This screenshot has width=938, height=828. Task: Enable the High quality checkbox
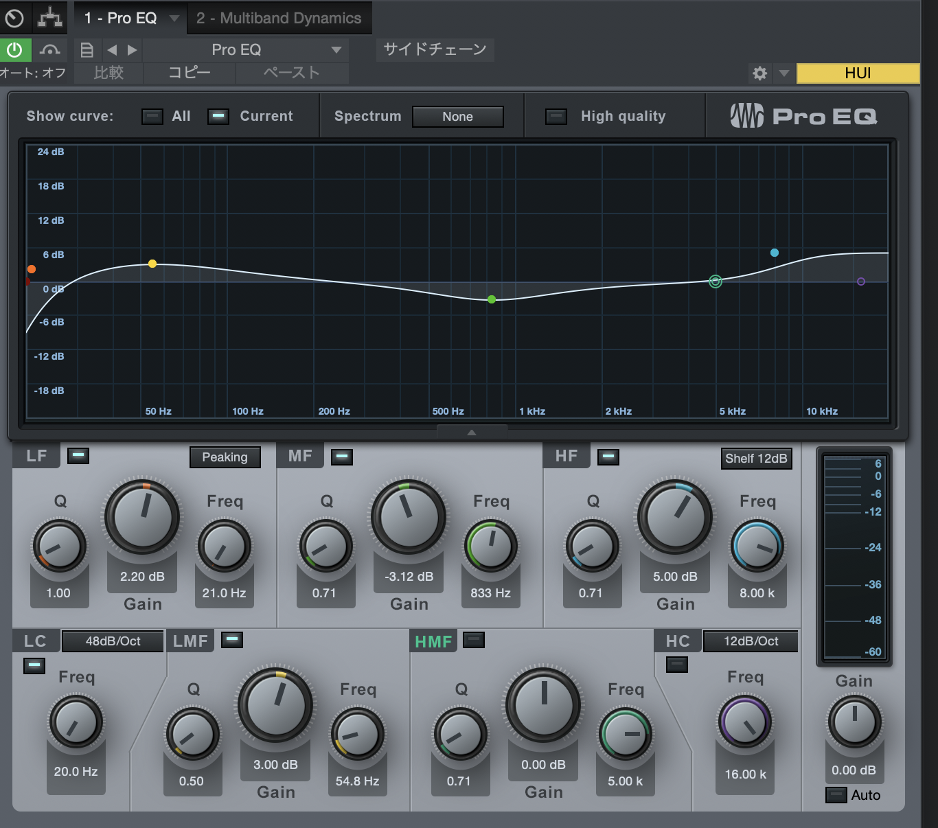(556, 116)
